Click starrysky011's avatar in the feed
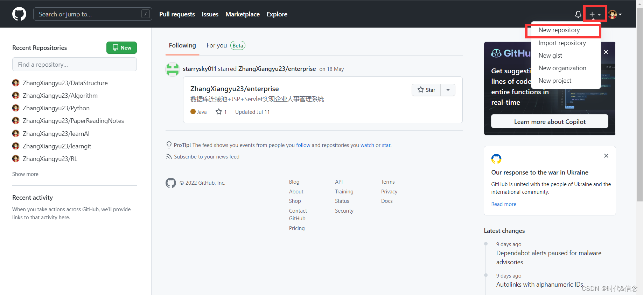This screenshot has height=295, width=643. click(x=173, y=69)
